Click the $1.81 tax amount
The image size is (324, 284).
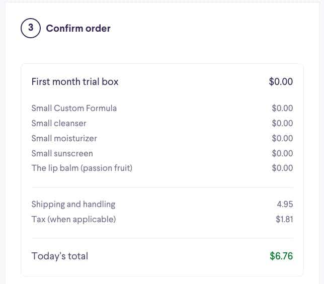[284, 219]
